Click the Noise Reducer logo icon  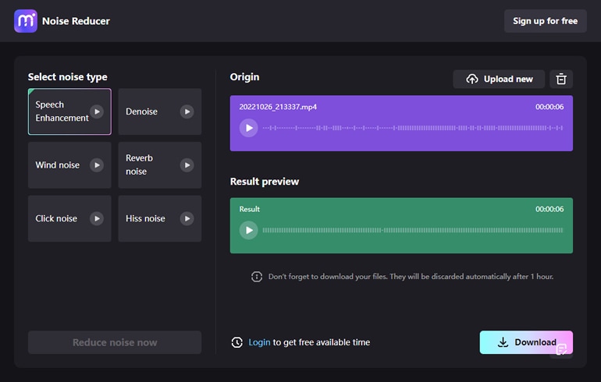[x=26, y=21]
